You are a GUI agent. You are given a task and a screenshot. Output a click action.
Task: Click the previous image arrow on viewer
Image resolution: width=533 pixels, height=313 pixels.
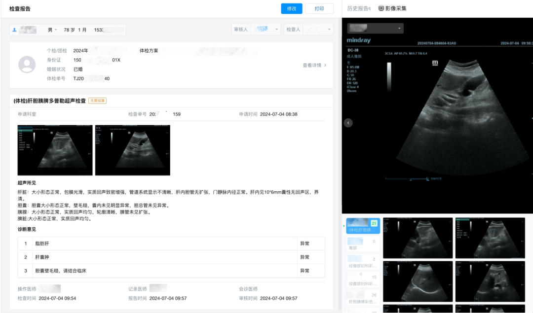pos(348,123)
